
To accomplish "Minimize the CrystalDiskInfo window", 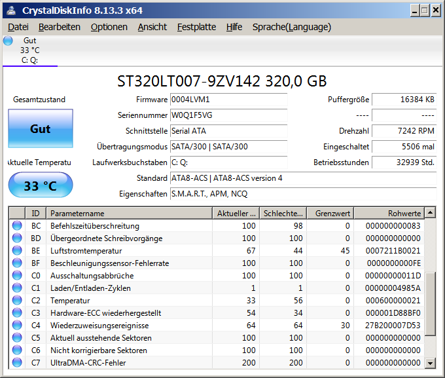I will pyautogui.click(x=415, y=10).
